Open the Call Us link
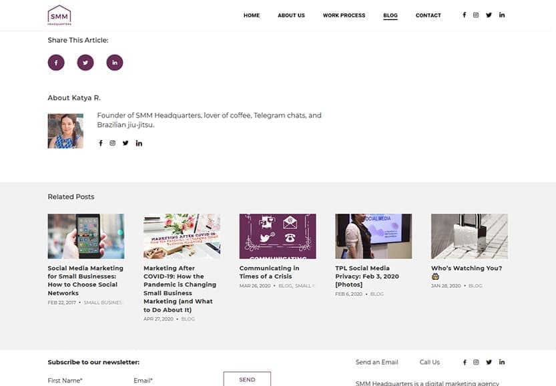Viewport: 556px width, 386px height. click(x=429, y=362)
